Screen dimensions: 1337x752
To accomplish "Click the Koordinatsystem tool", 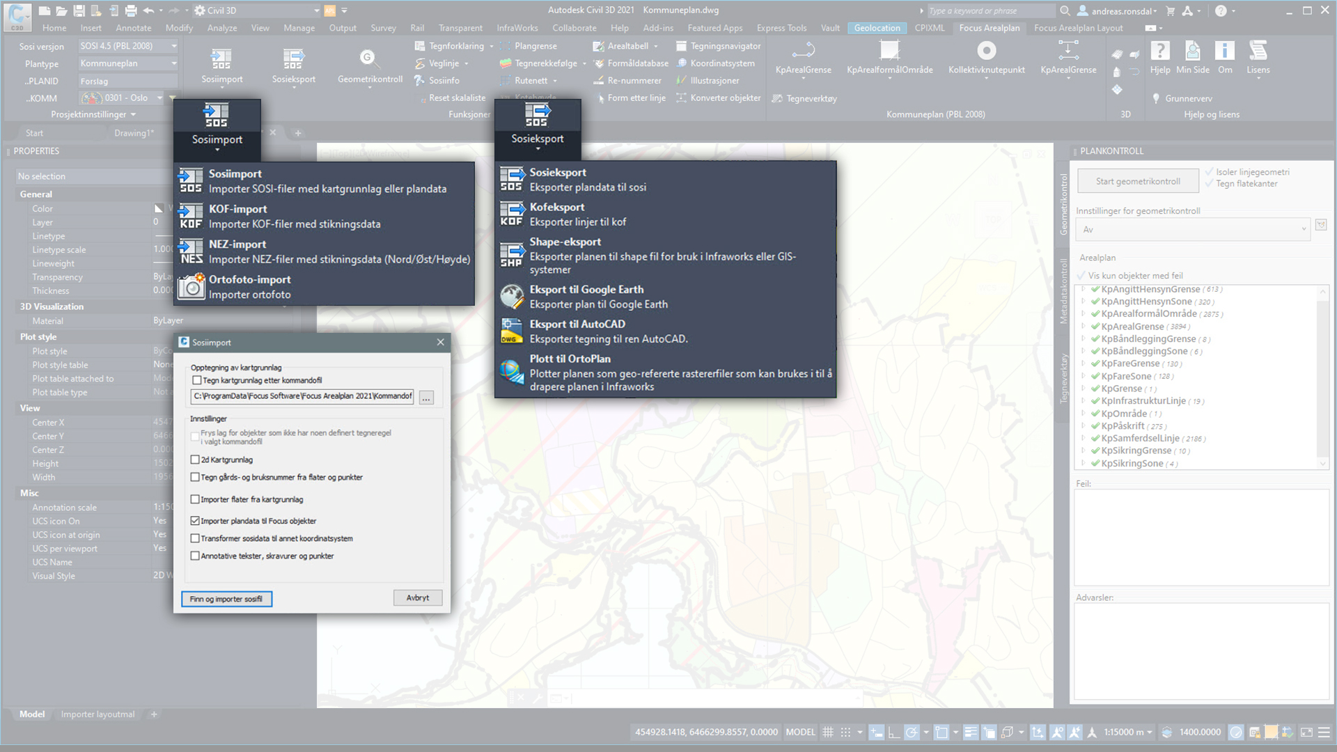I will coord(715,63).
